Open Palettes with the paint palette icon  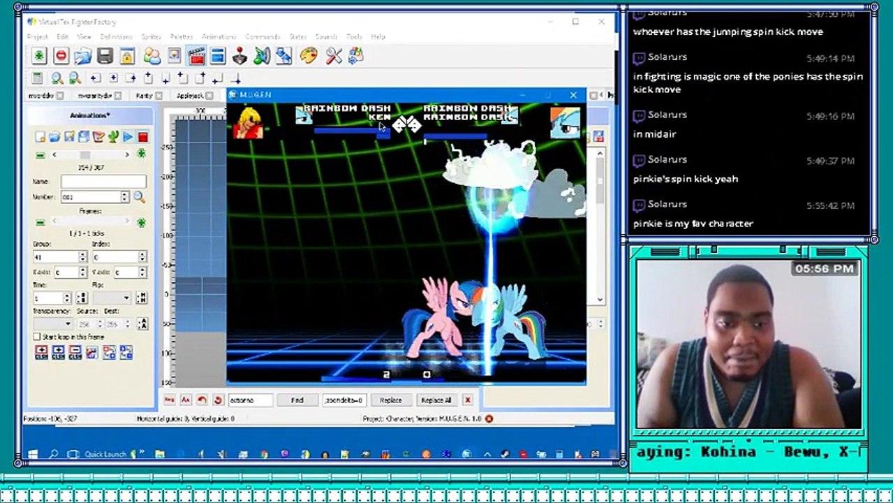click(309, 56)
